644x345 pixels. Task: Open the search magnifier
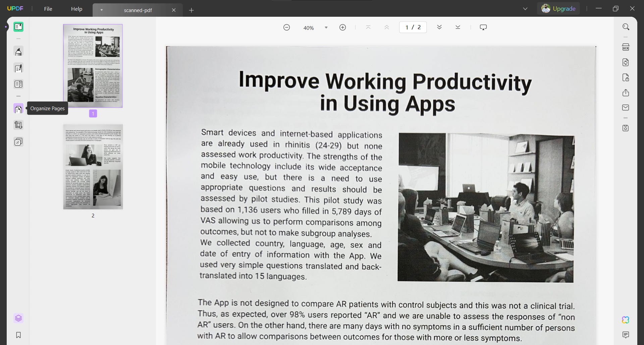626,27
